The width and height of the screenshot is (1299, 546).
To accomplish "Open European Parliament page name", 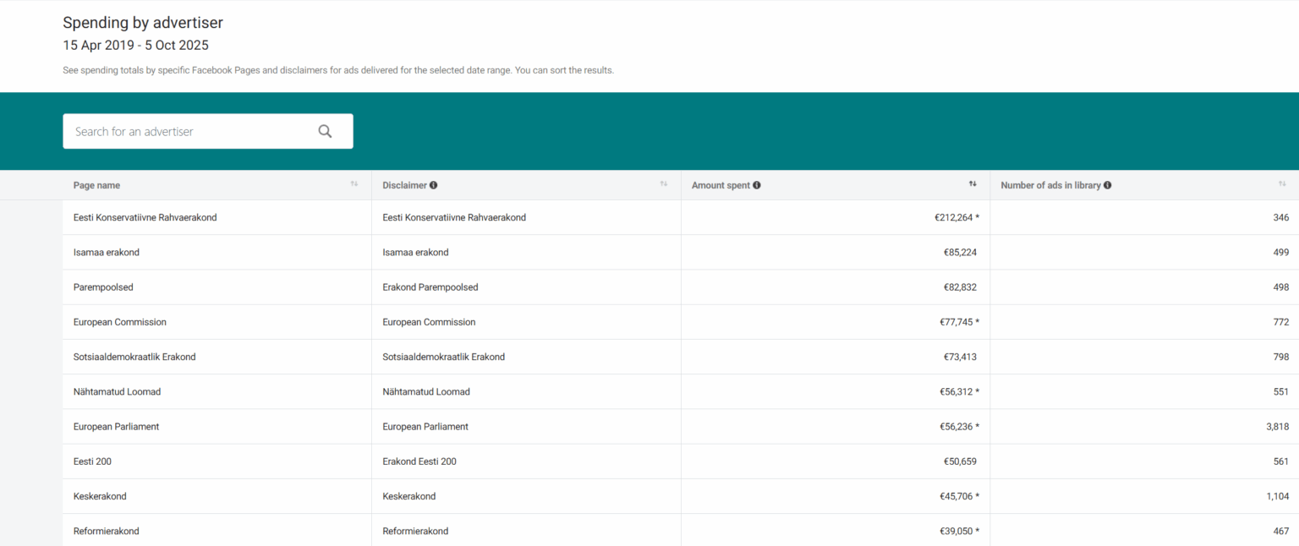I will click(116, 427).
